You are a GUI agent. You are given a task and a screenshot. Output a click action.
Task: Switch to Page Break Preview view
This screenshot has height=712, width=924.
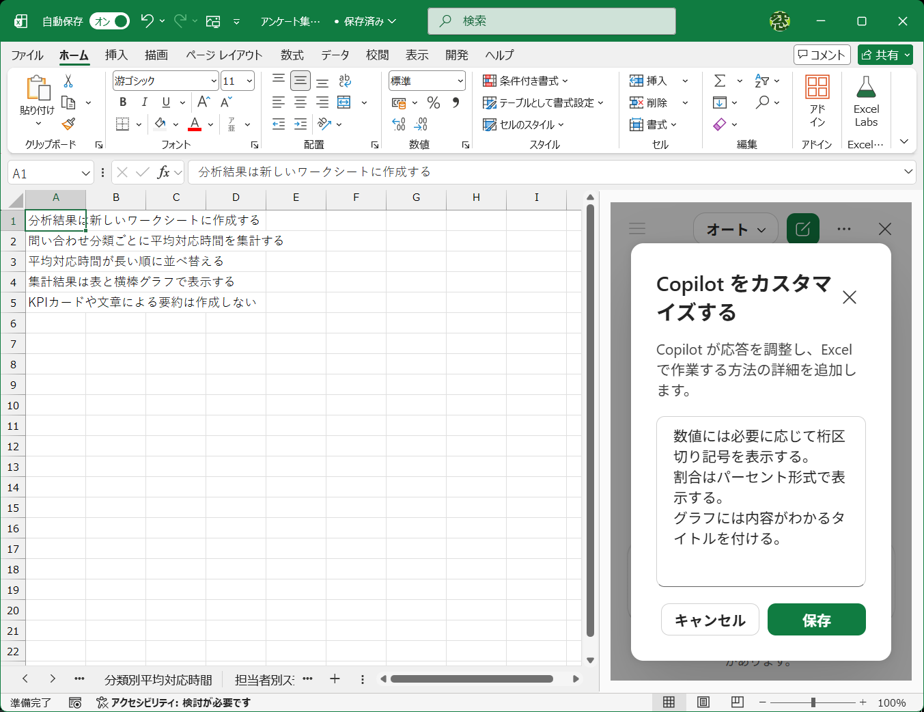pyautogui.click(x=737, y=702)
